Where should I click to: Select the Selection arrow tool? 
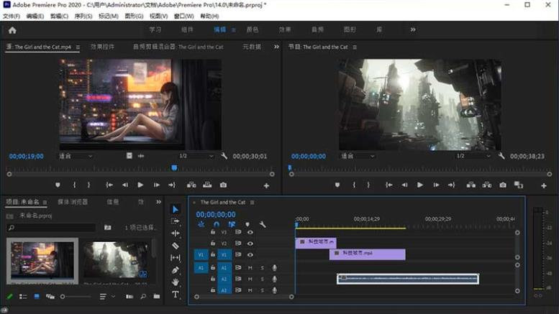tap(176, 209)
